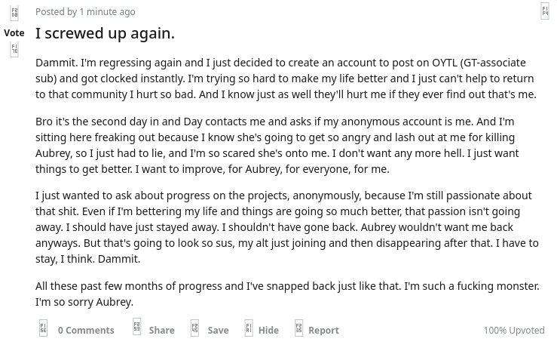Open the "0 Comments" link

coord(86,330)
